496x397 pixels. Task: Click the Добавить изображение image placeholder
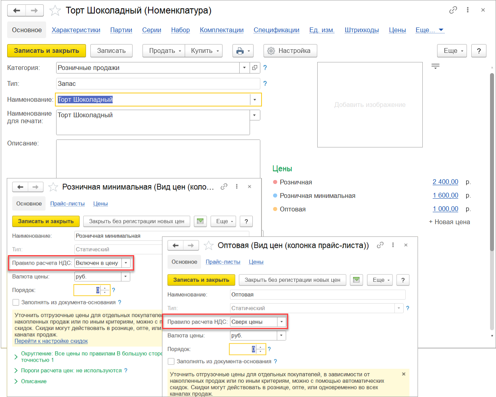click(370, 105)
